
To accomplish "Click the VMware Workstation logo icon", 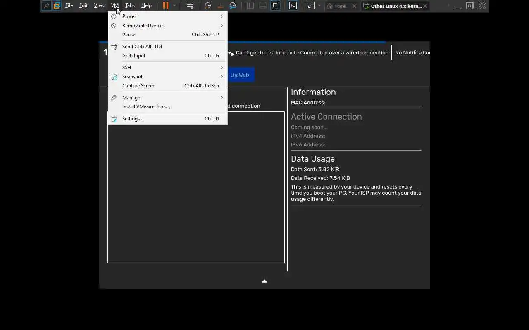I will point(57,6).
